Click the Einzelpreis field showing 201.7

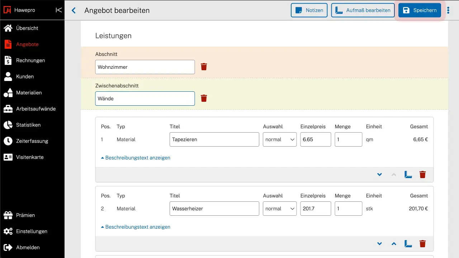[x=316, y=209]
